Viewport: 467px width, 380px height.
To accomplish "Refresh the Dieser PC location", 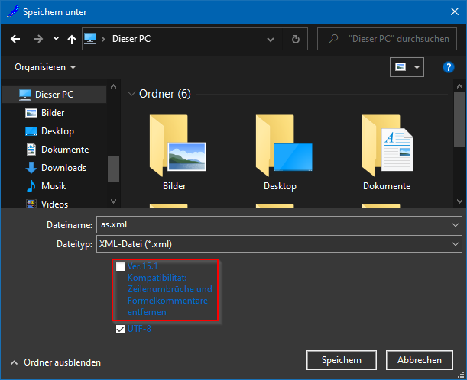I will point(296,38).
